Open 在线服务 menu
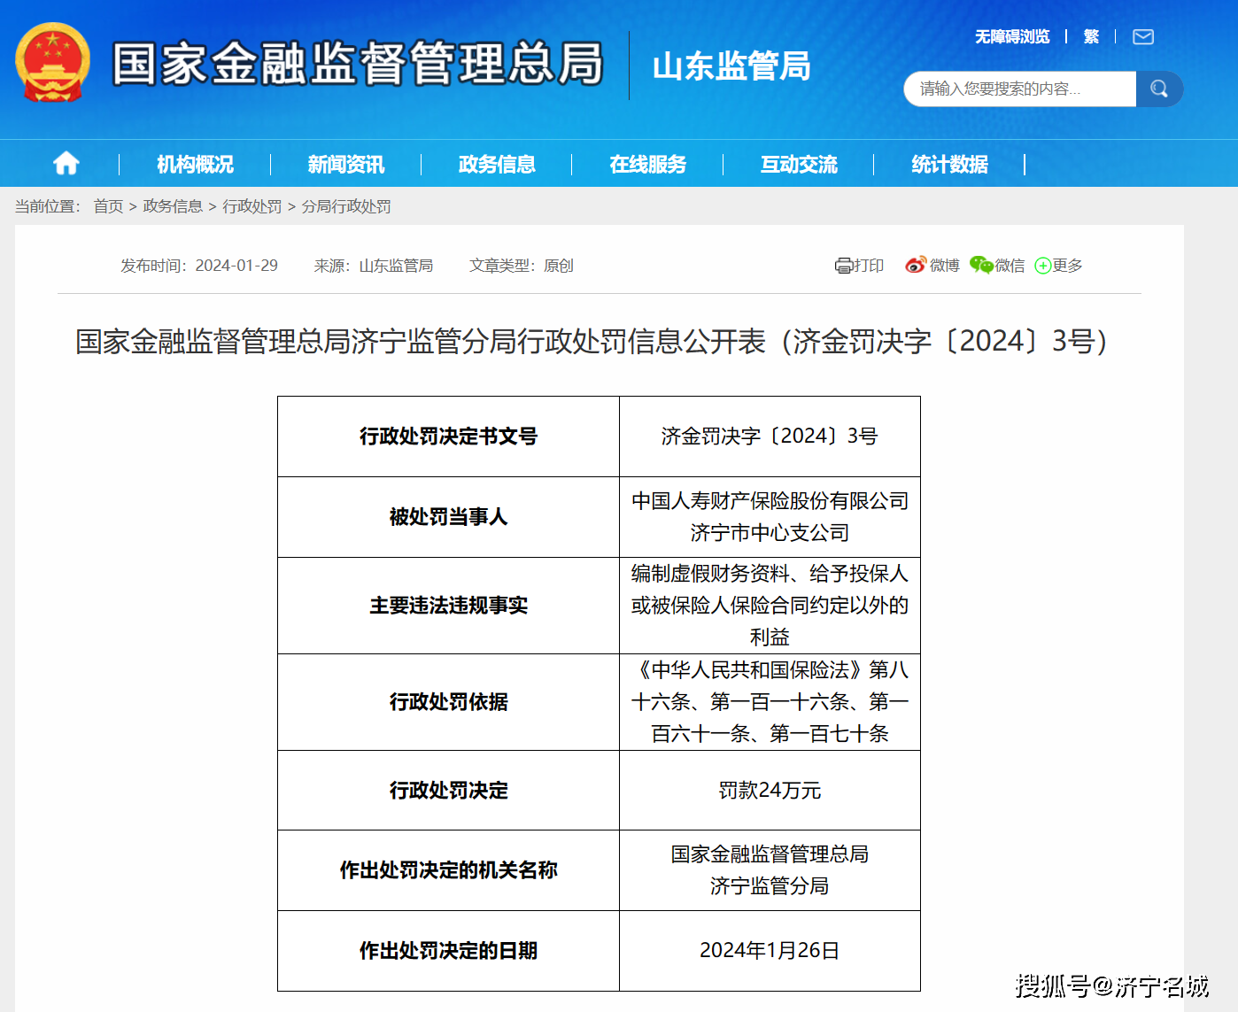1238x1012 pixels. point(647,164)
